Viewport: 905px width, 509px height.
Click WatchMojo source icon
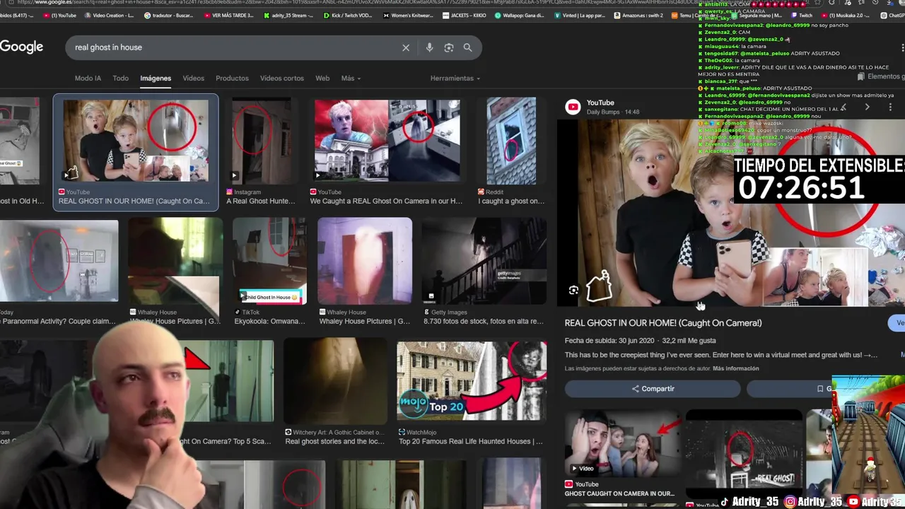tap(402, 432)
